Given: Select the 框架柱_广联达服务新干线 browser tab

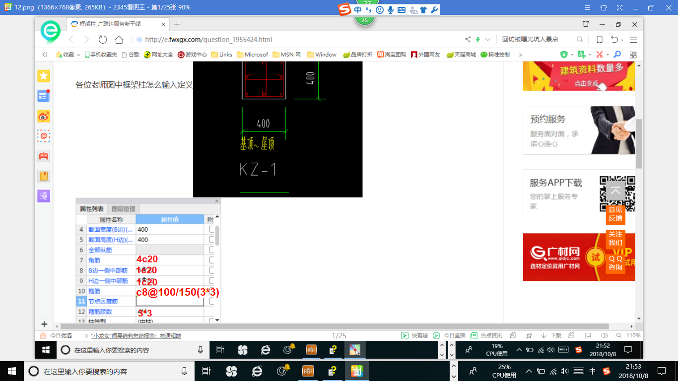Looking at the screenshot, I should point(118,24).
